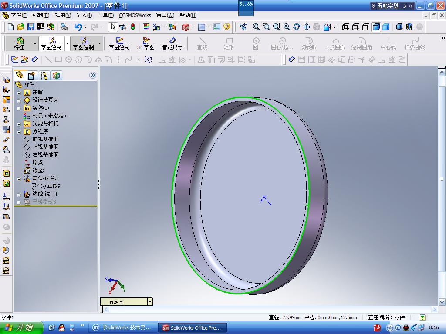The height and width of the screenshot is (334, 446).
Task: Toggle Shadows in Shaded Mode
Action: [399, 27]
